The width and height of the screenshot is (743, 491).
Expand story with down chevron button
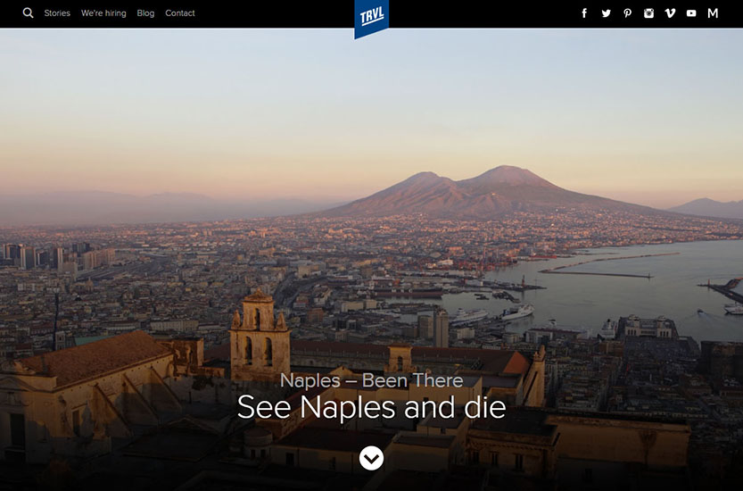[x=371, y=458]
